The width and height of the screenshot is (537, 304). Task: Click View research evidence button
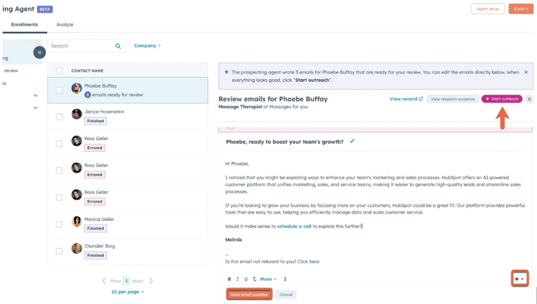[453, 99]
